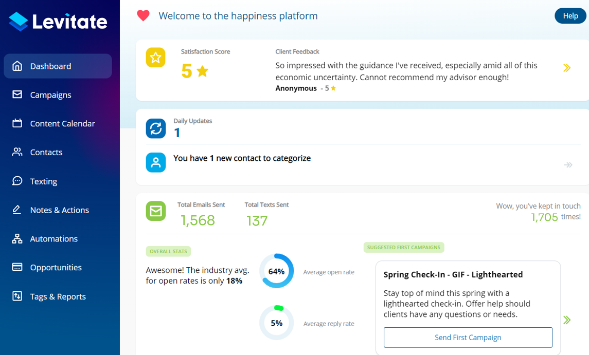This screenshot has width=589, height=355.
Task: Go to Content Calendar in the sidebar
Action: [62, 123]
